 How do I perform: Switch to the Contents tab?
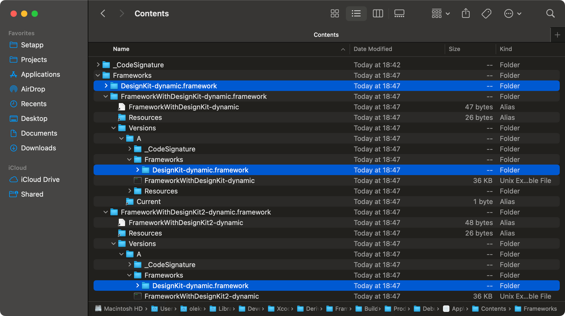coord(326,34)
